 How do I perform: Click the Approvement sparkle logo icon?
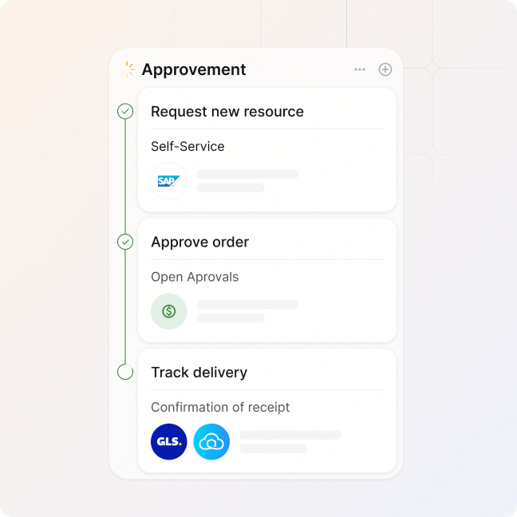(128, 69)
